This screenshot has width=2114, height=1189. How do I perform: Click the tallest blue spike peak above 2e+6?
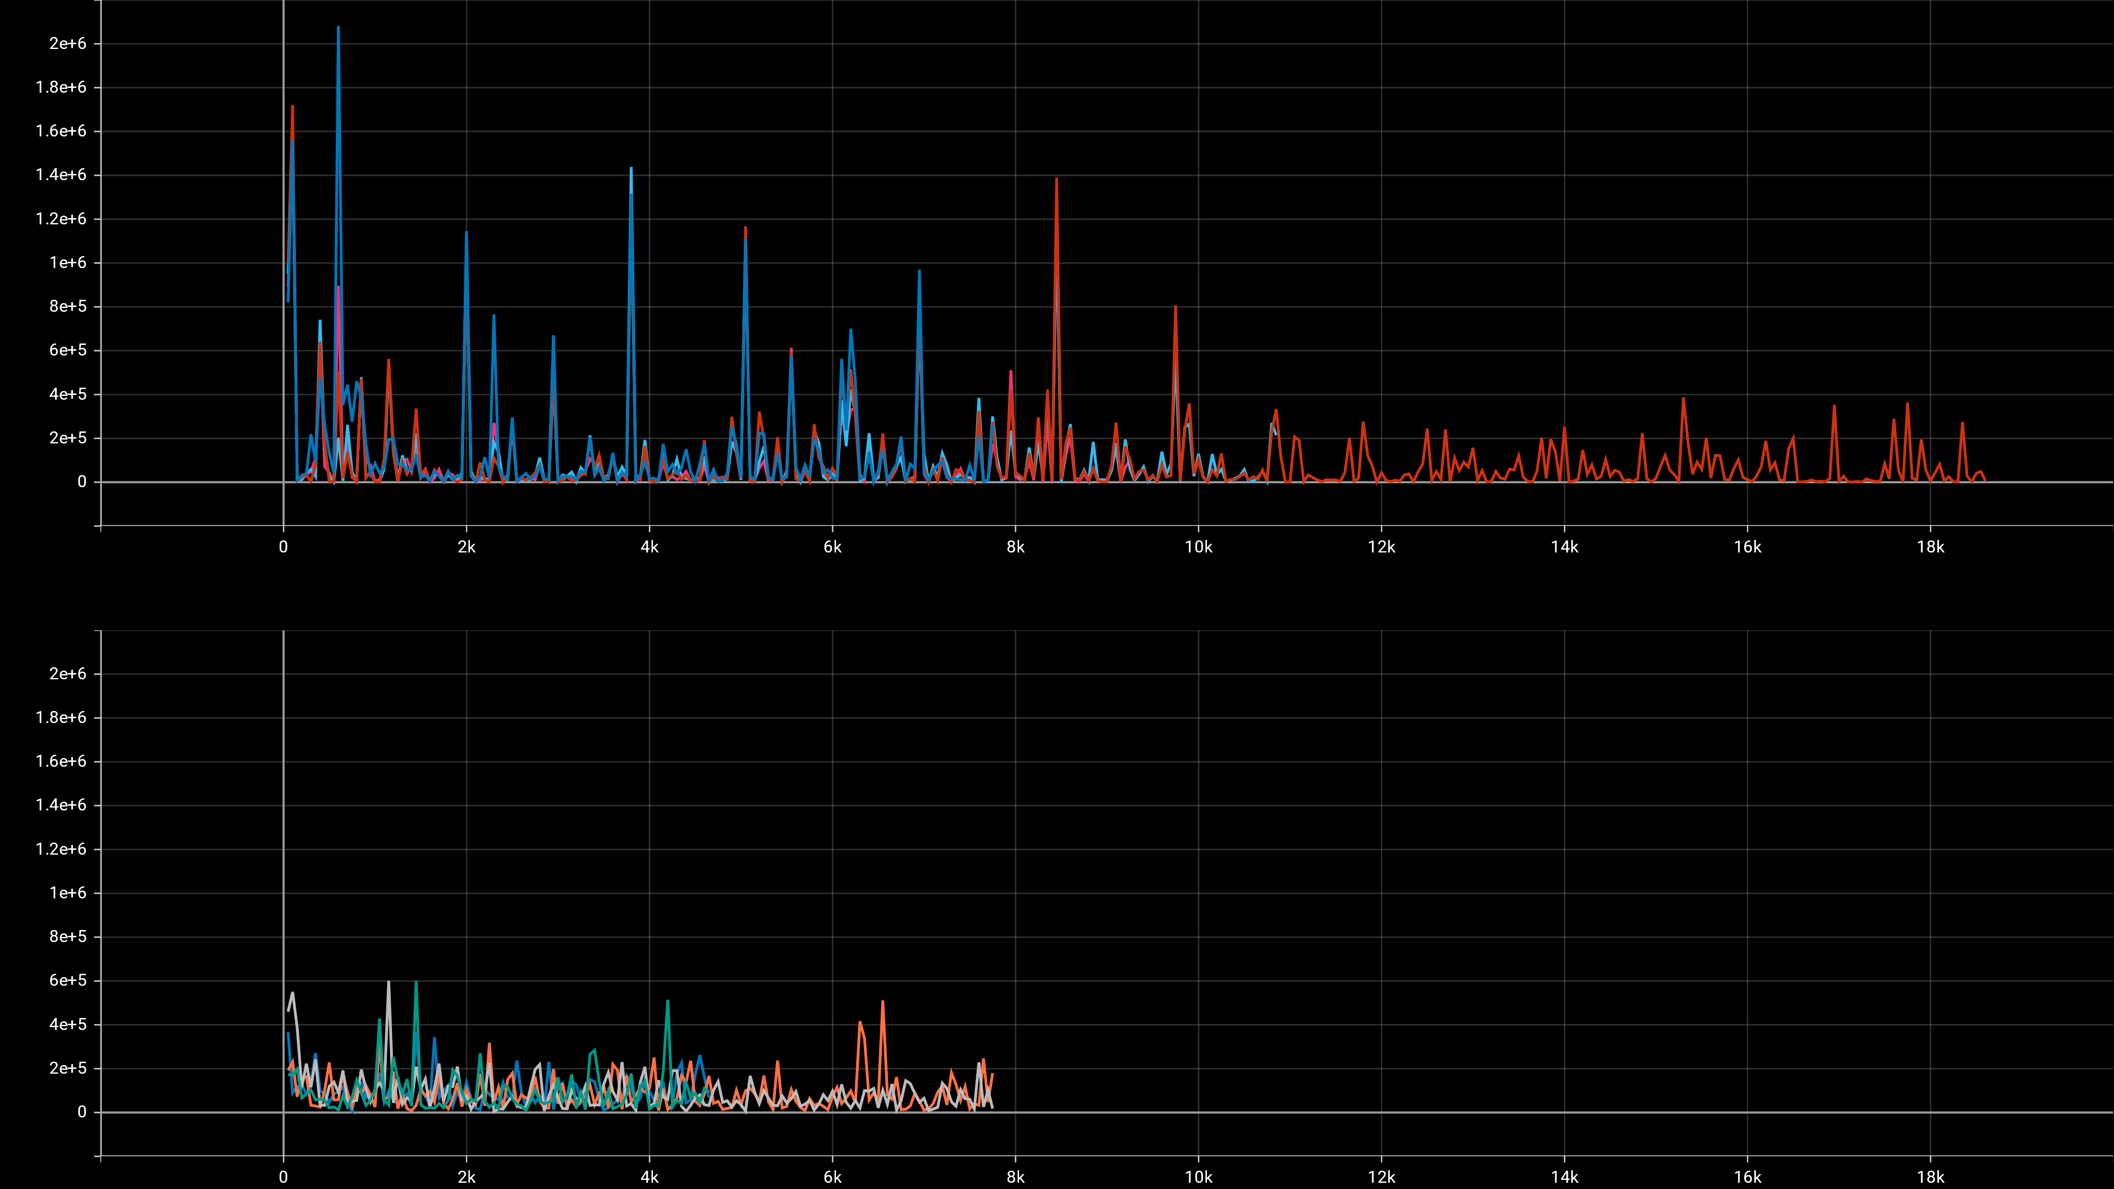click(x=338, y=27)
